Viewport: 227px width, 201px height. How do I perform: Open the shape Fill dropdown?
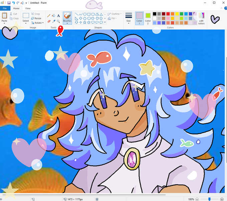[112, 18]
